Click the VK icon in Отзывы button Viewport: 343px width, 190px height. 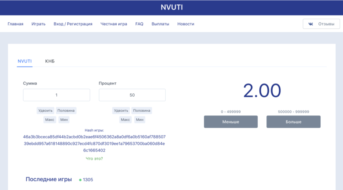tap(311, 24)
